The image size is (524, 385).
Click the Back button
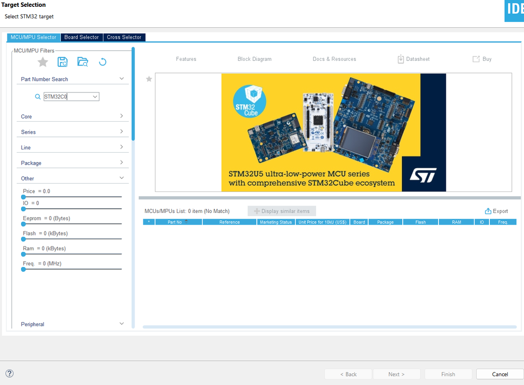[x=348, y=375]
